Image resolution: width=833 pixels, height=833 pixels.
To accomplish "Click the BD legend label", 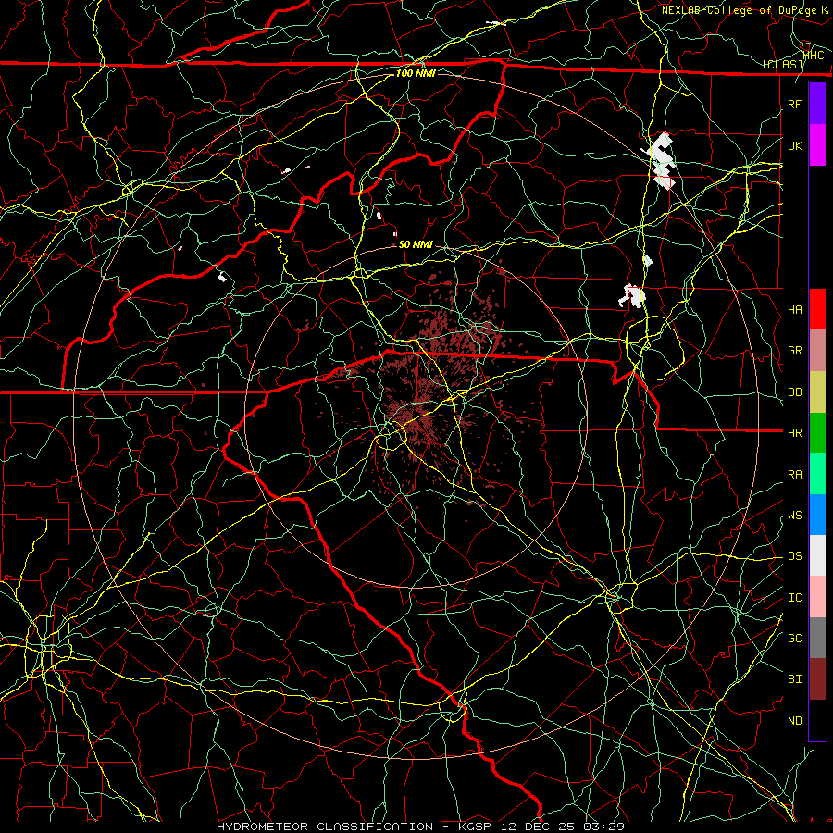I will pos(794,392).
